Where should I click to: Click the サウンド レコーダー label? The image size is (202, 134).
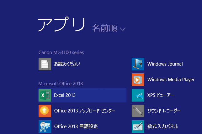164,111
